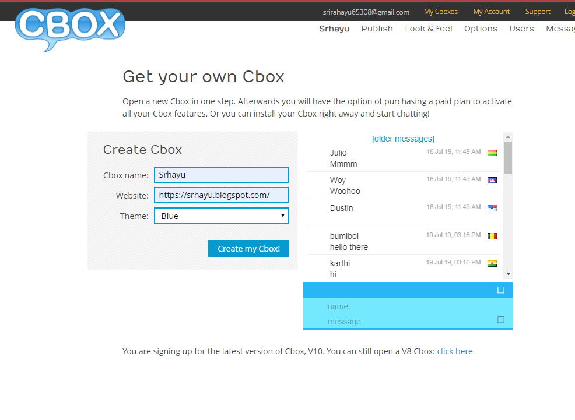Click the account email srirahayu65308@gmail.com
This screenshot has height=420, width=575.
(366, 12)
